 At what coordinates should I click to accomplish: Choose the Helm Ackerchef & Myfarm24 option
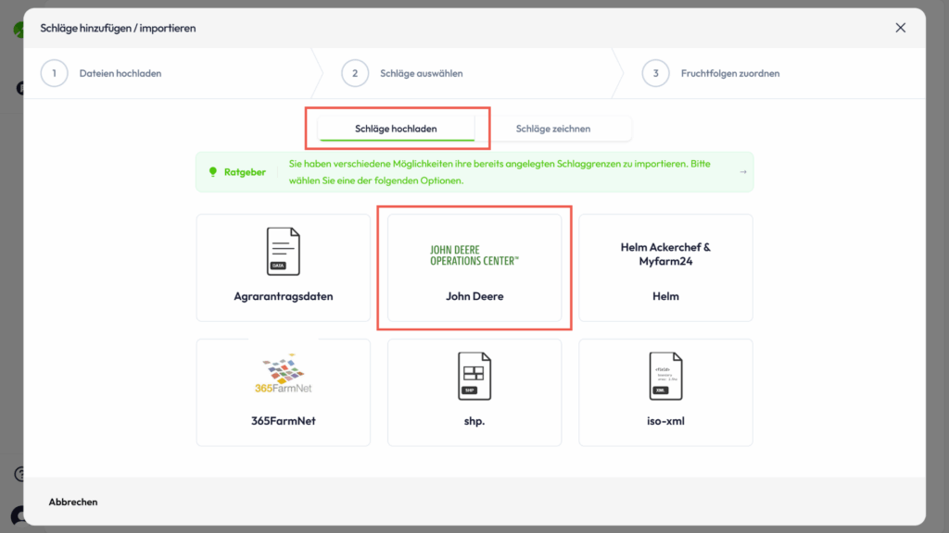[x=665, y=268]
